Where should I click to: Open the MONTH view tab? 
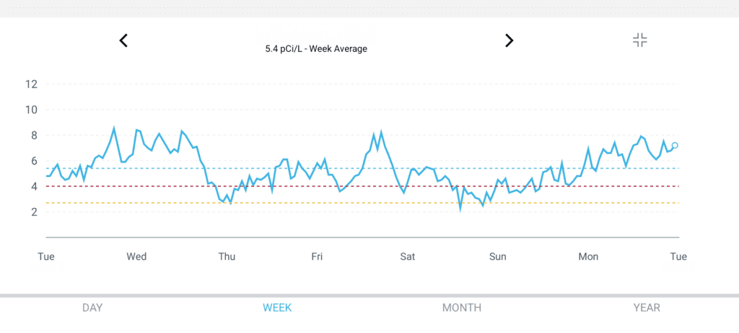tap(462, 308)
